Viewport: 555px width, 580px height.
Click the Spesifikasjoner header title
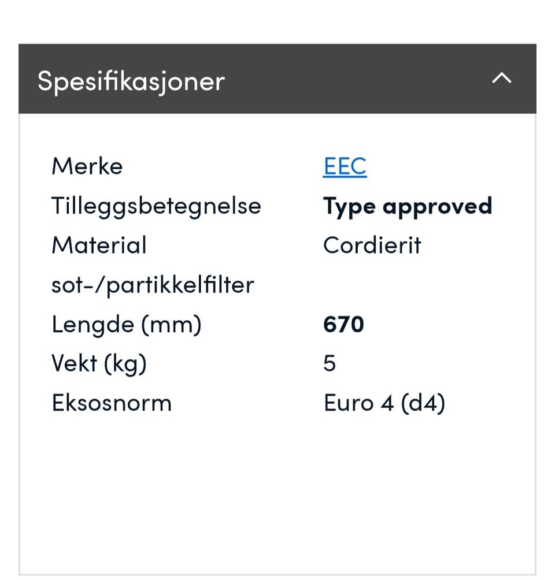[x=131, y=80]
